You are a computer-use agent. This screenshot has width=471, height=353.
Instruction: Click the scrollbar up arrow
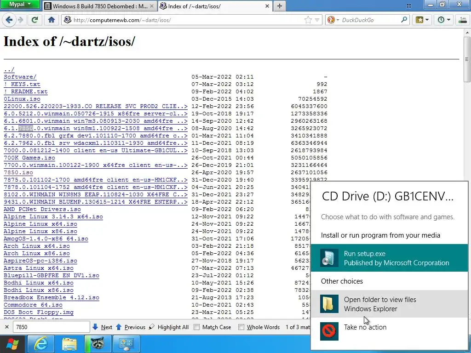tap(467, 32)
